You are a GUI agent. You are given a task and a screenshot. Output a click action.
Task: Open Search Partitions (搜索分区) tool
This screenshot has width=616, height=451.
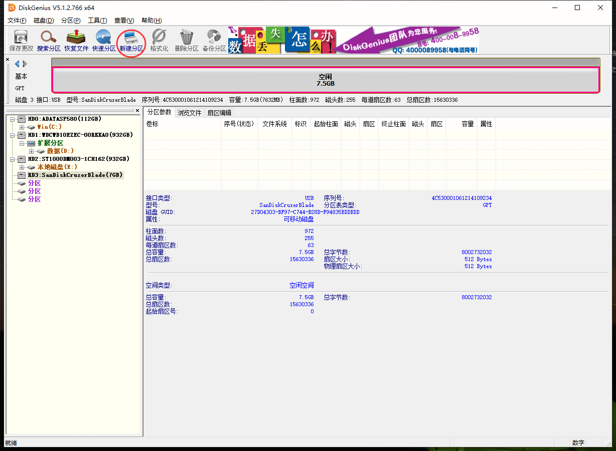tap(49, 40)
